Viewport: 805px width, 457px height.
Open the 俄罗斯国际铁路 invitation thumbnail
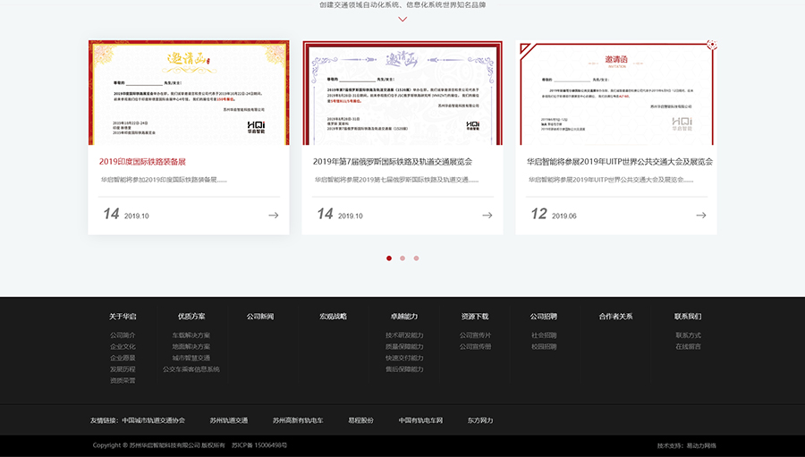click(x=402, y=92)
